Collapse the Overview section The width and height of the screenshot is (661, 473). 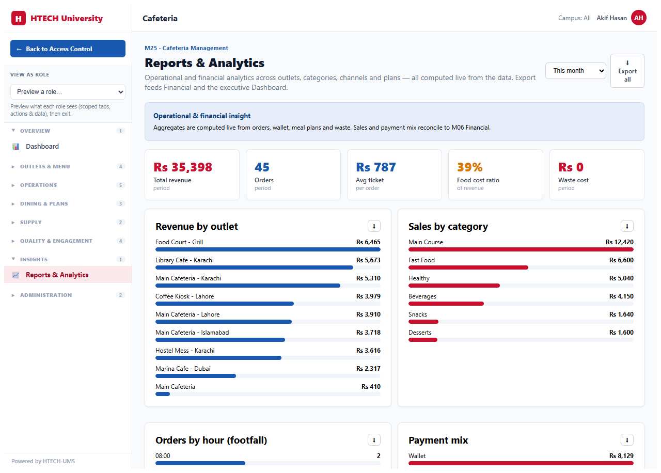coord(68,131)
